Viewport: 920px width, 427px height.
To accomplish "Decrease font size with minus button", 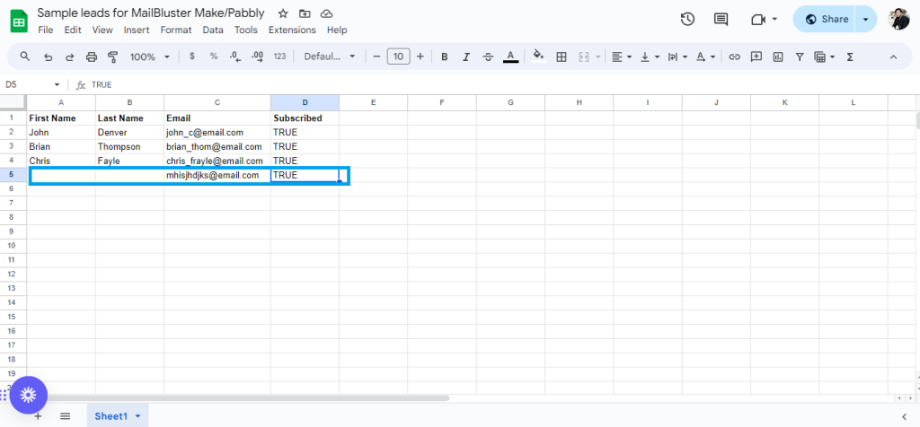I will click(x=376, y=57).
